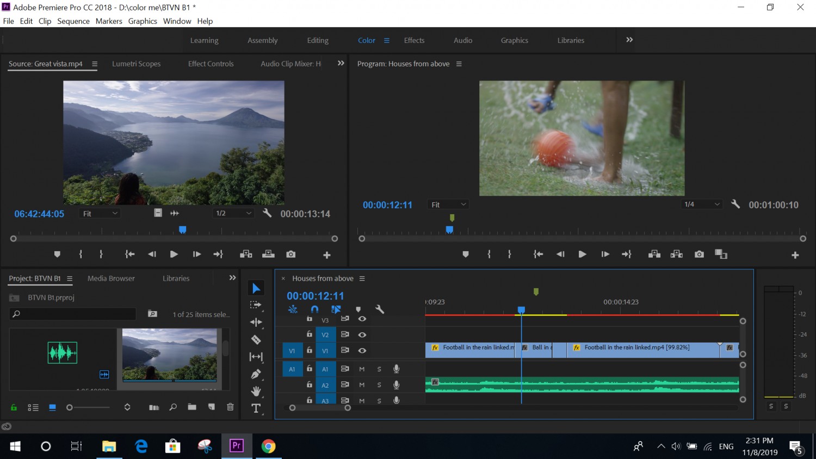Viewport: 816px width, 459px height.
Task: Open Source monitor Fit zoom dropdown
Action: (100, 214)
